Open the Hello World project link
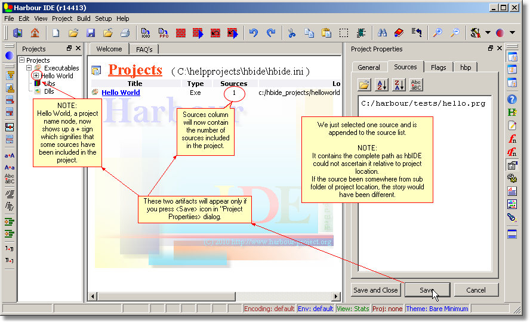The width and height of the screenshot is (530, 323). pos(121,93)
